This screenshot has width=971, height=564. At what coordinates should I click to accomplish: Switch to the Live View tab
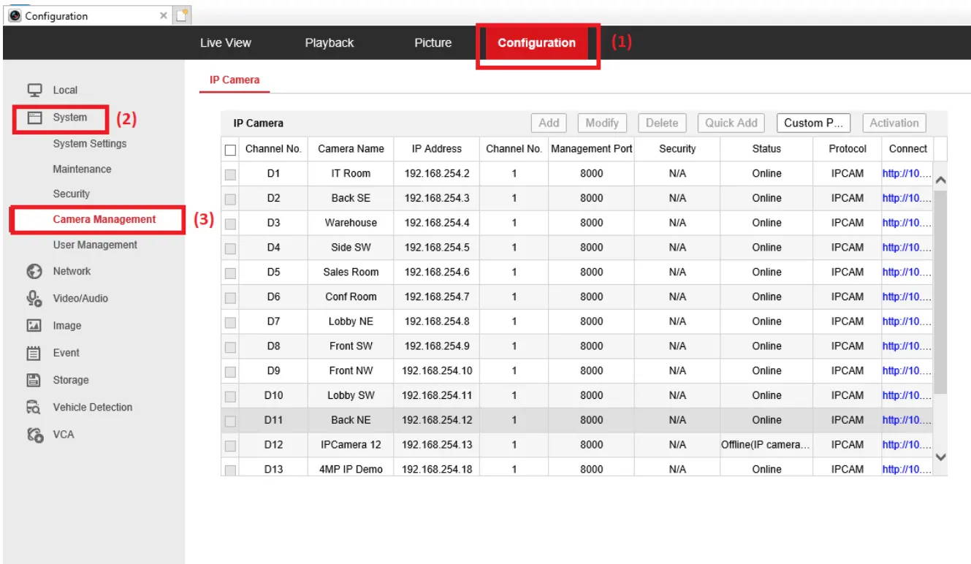click(225, 43)
